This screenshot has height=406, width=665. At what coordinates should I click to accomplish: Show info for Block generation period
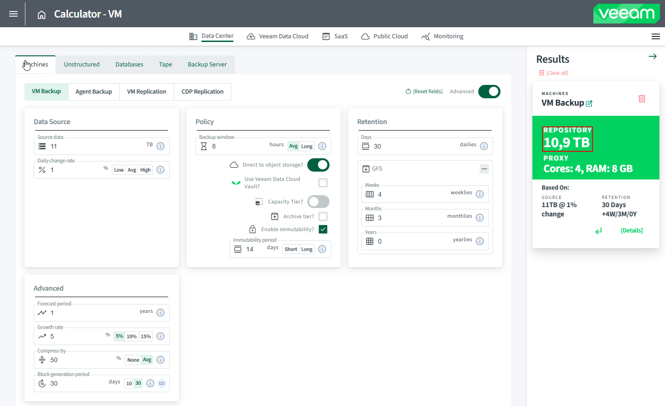(150, 383)
